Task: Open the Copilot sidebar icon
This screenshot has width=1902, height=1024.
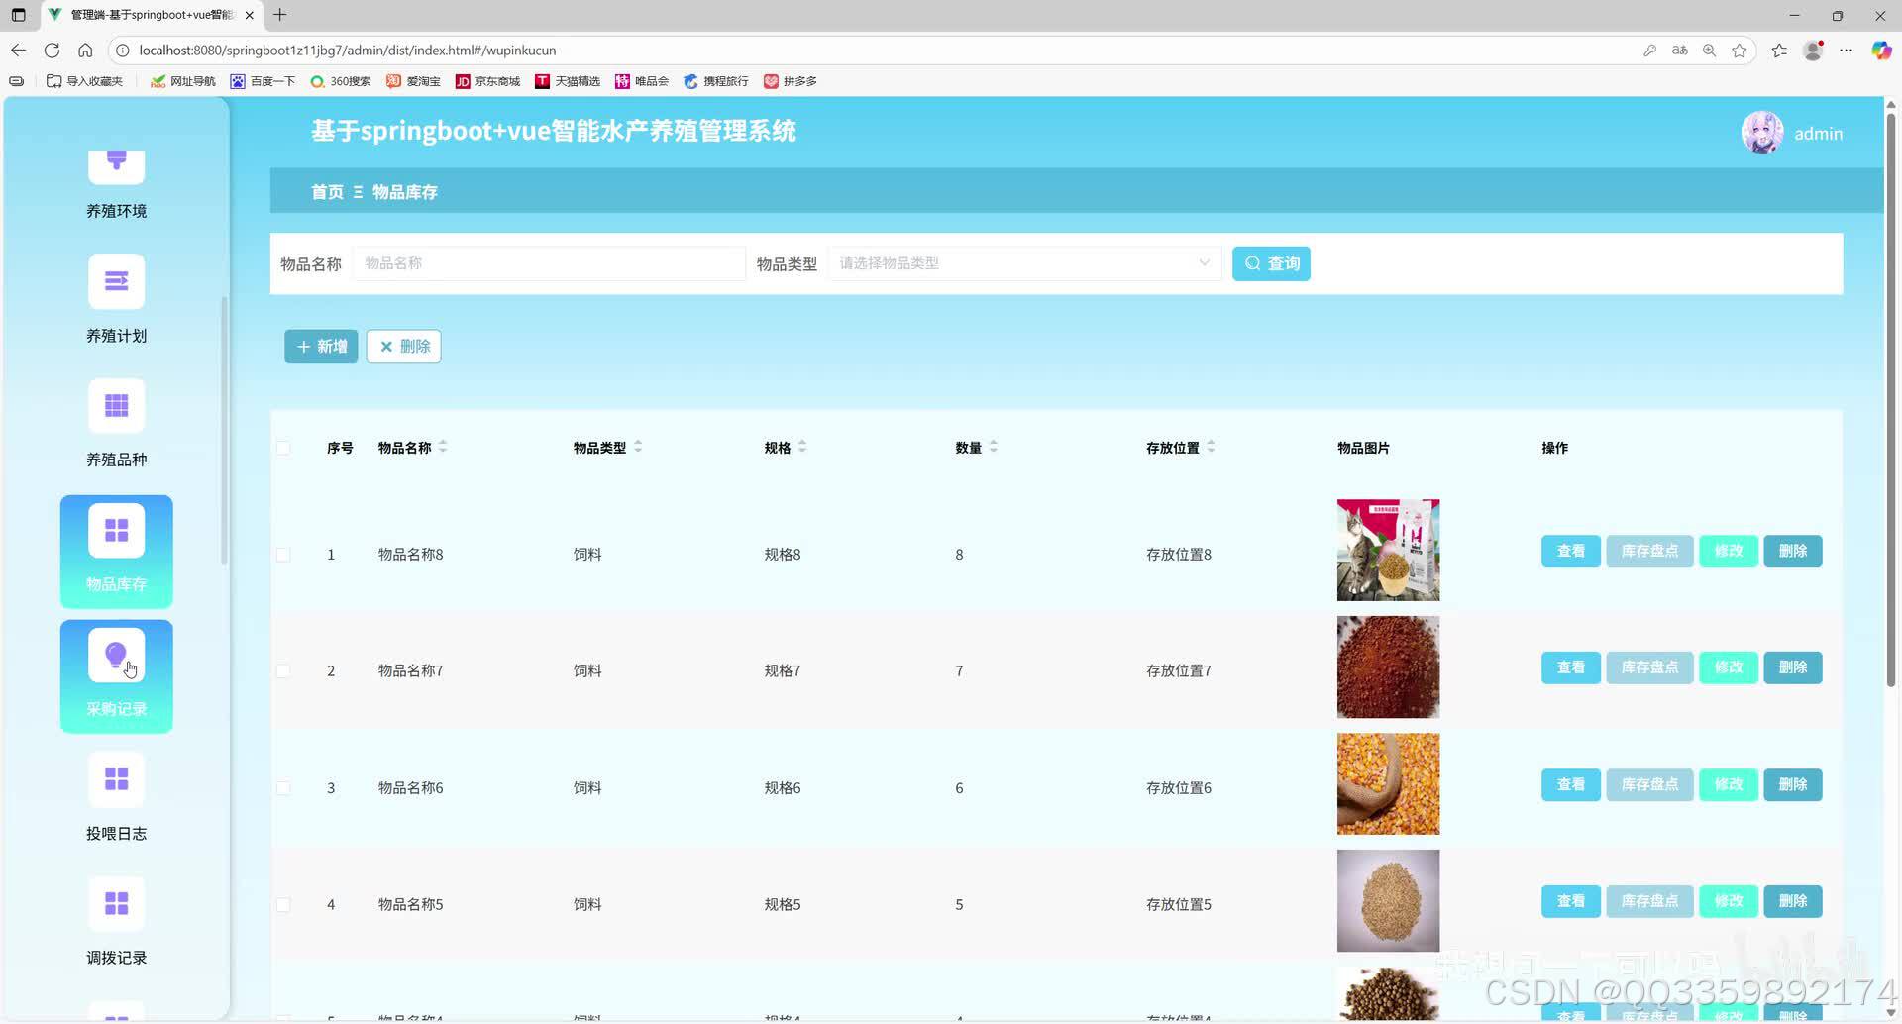Action: point(1880,51)
